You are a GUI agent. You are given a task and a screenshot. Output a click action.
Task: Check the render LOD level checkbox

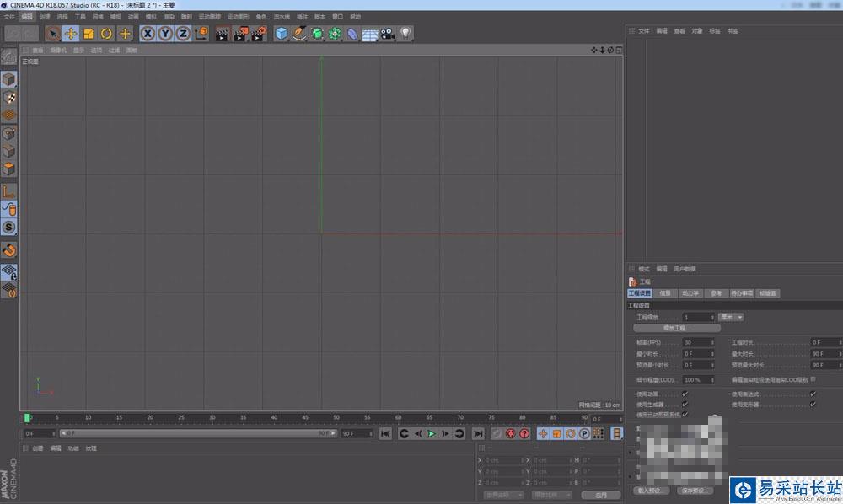(813, 379)
